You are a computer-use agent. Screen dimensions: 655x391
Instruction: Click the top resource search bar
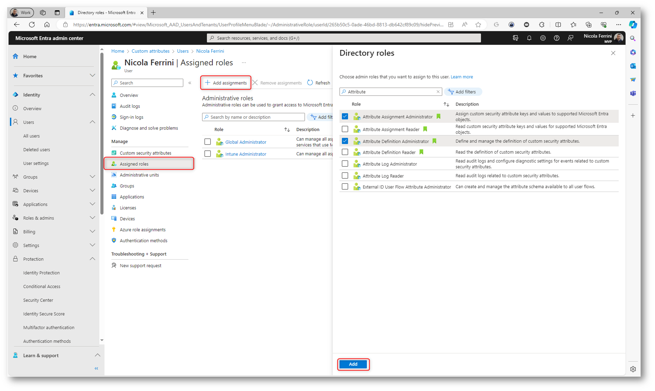344,38
